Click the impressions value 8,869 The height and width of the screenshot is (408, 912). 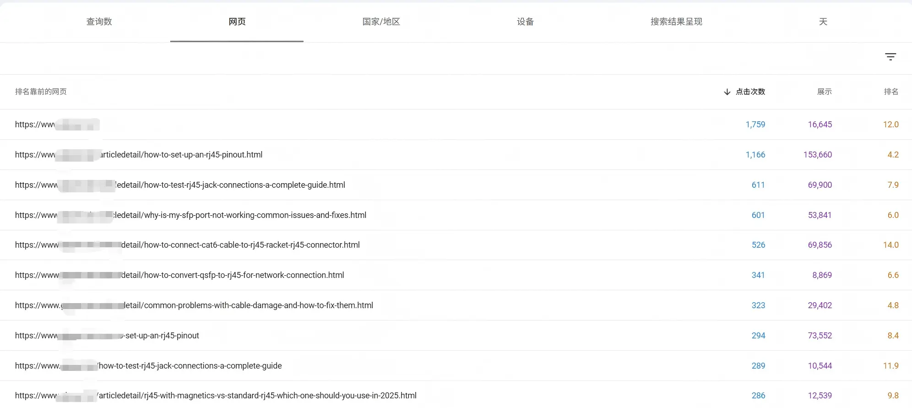[822, 275]
